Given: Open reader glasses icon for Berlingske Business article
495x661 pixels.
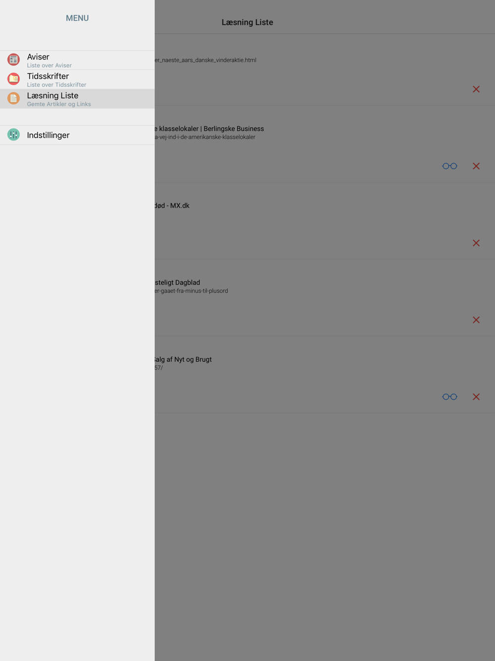Looking at the screenshot, I should tap(449, 166).
